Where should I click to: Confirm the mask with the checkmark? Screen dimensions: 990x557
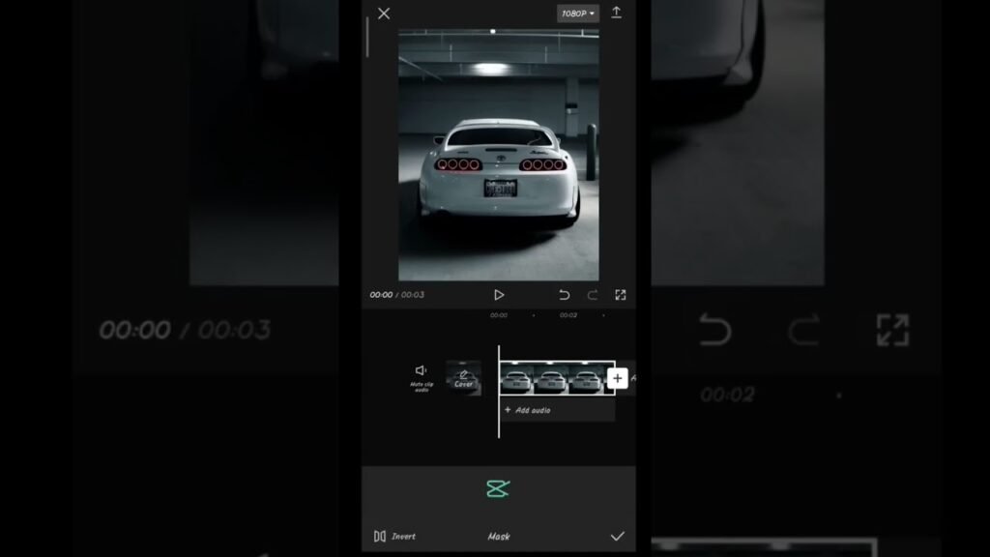click(617, 536)
